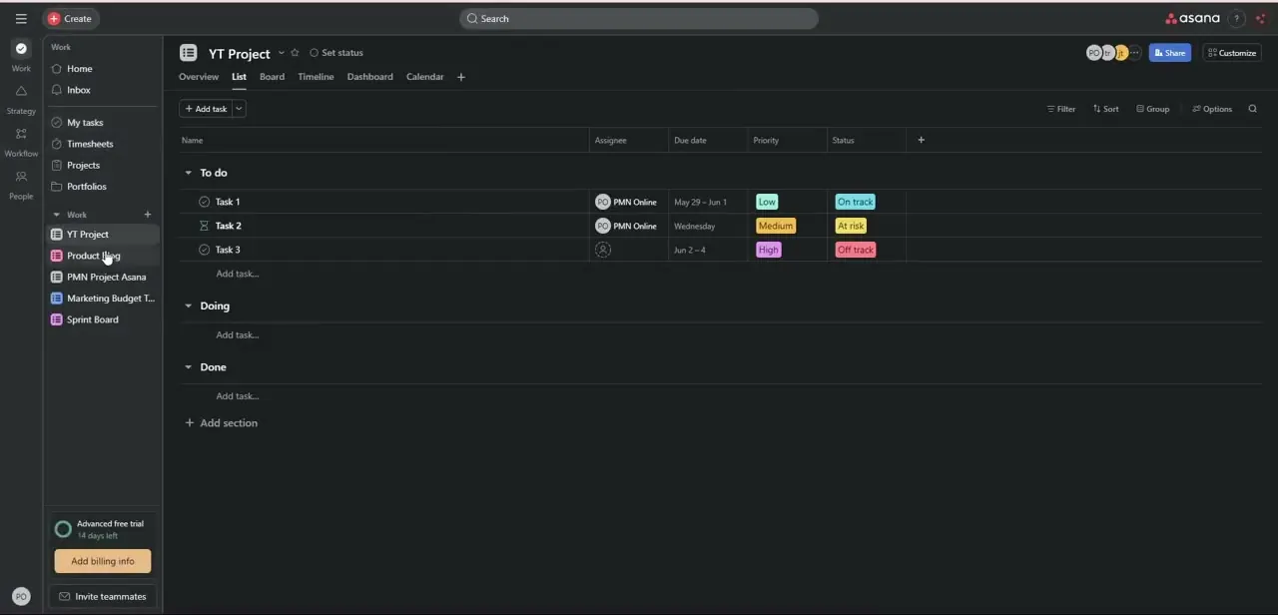
Task: Collapse the To do section
Action: click(x=188, y=173)
